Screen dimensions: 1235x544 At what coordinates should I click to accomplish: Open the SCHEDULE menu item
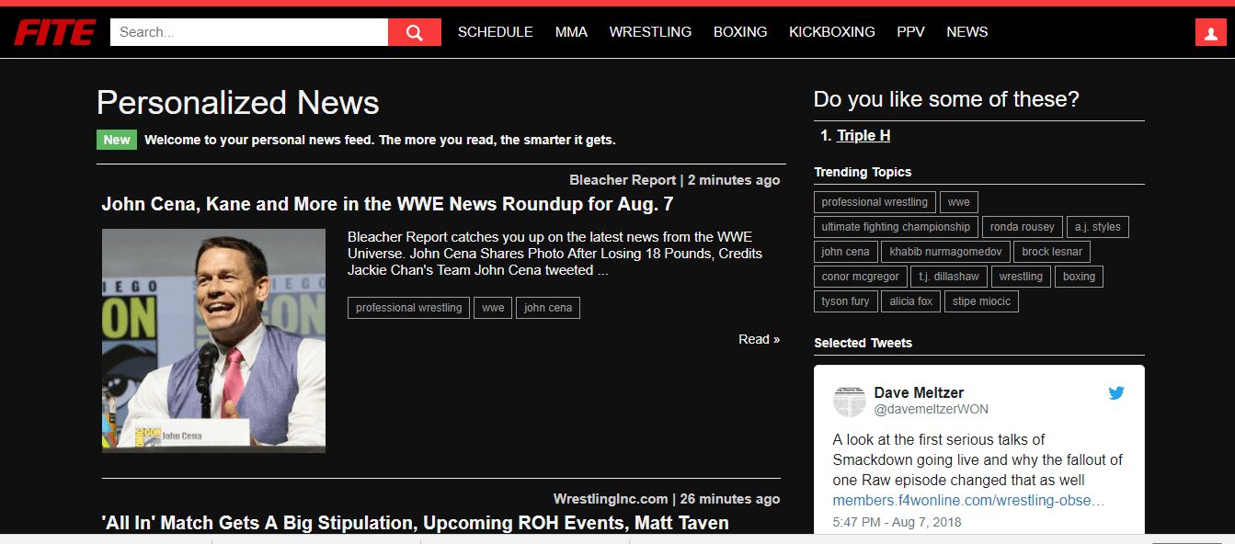[x=495, y=32]
